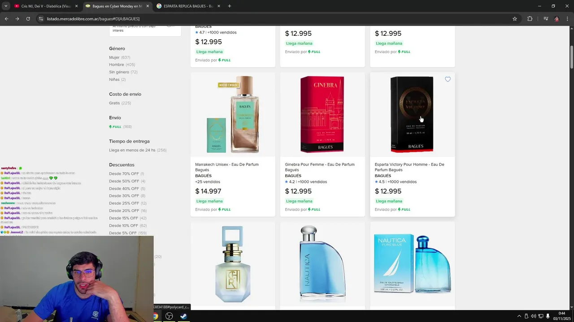
Task: Click Marrakech's +25 vendidos text
Action: click(208, 182)
